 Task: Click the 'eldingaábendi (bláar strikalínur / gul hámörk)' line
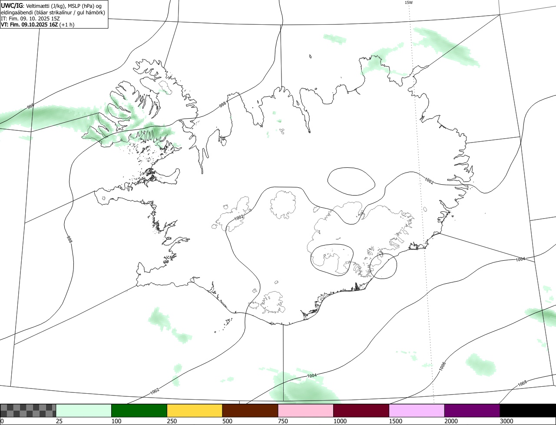pyautogui.click(x=53, y=12)
